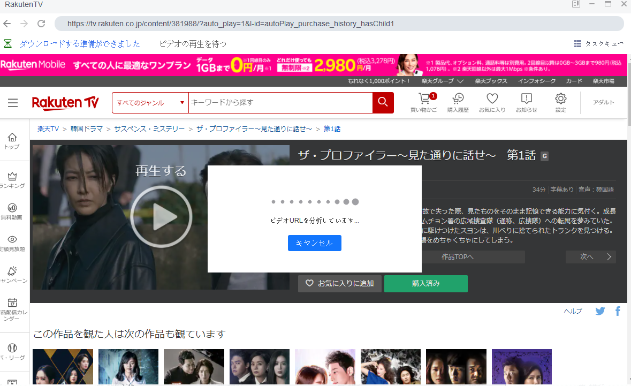This screenshot has width=631, height=386.
Task: Click the red magnifier search button
Action: 383,103
